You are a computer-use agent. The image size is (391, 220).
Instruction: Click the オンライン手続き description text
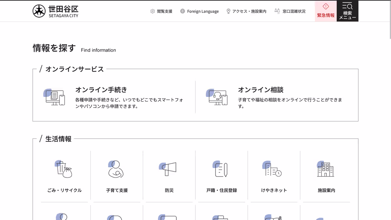[129, 103]
